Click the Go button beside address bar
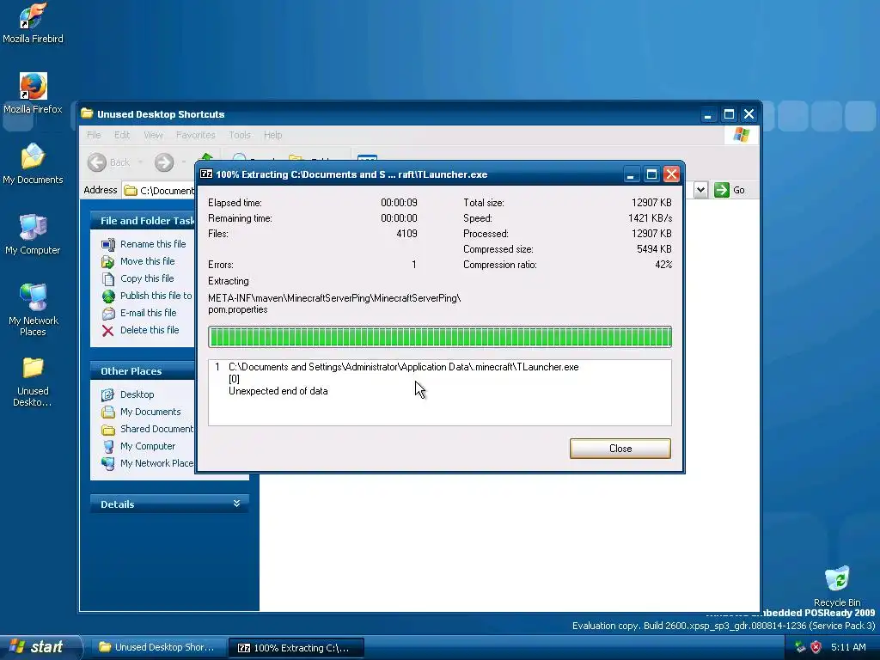This screenshot has height=660, width=880. coord(730,190)
